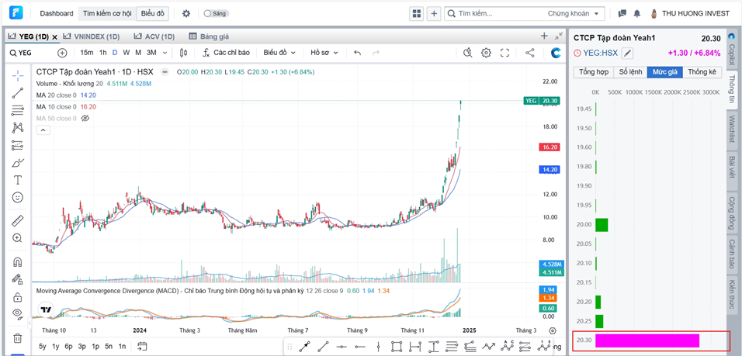
Task: Edit YEG:HSX symbol with pencil icon
Action: point(627,53)
